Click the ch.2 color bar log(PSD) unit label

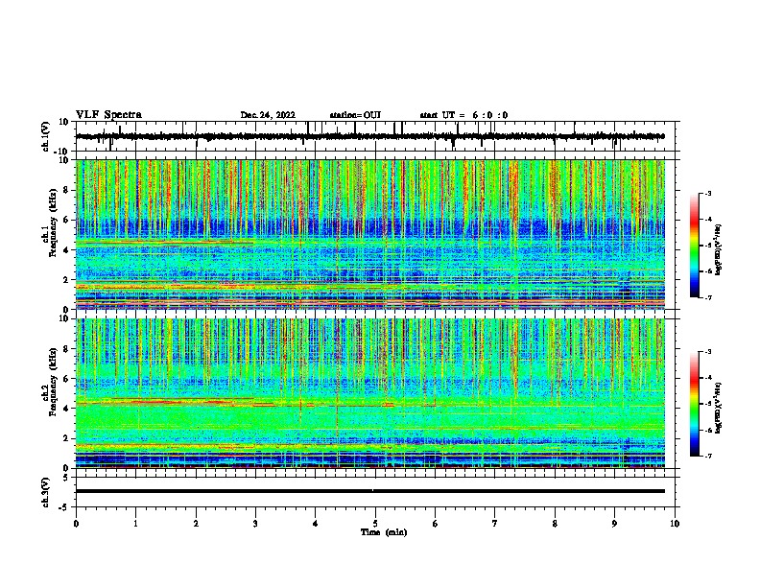tap(719, 409)
